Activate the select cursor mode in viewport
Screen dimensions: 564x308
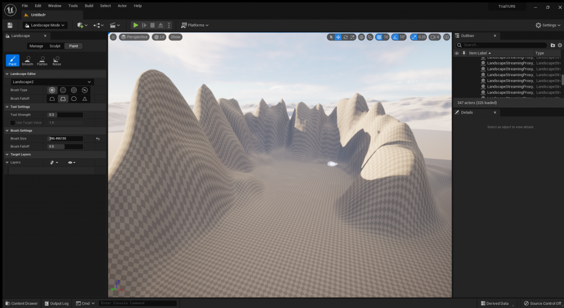pos(331,37)
